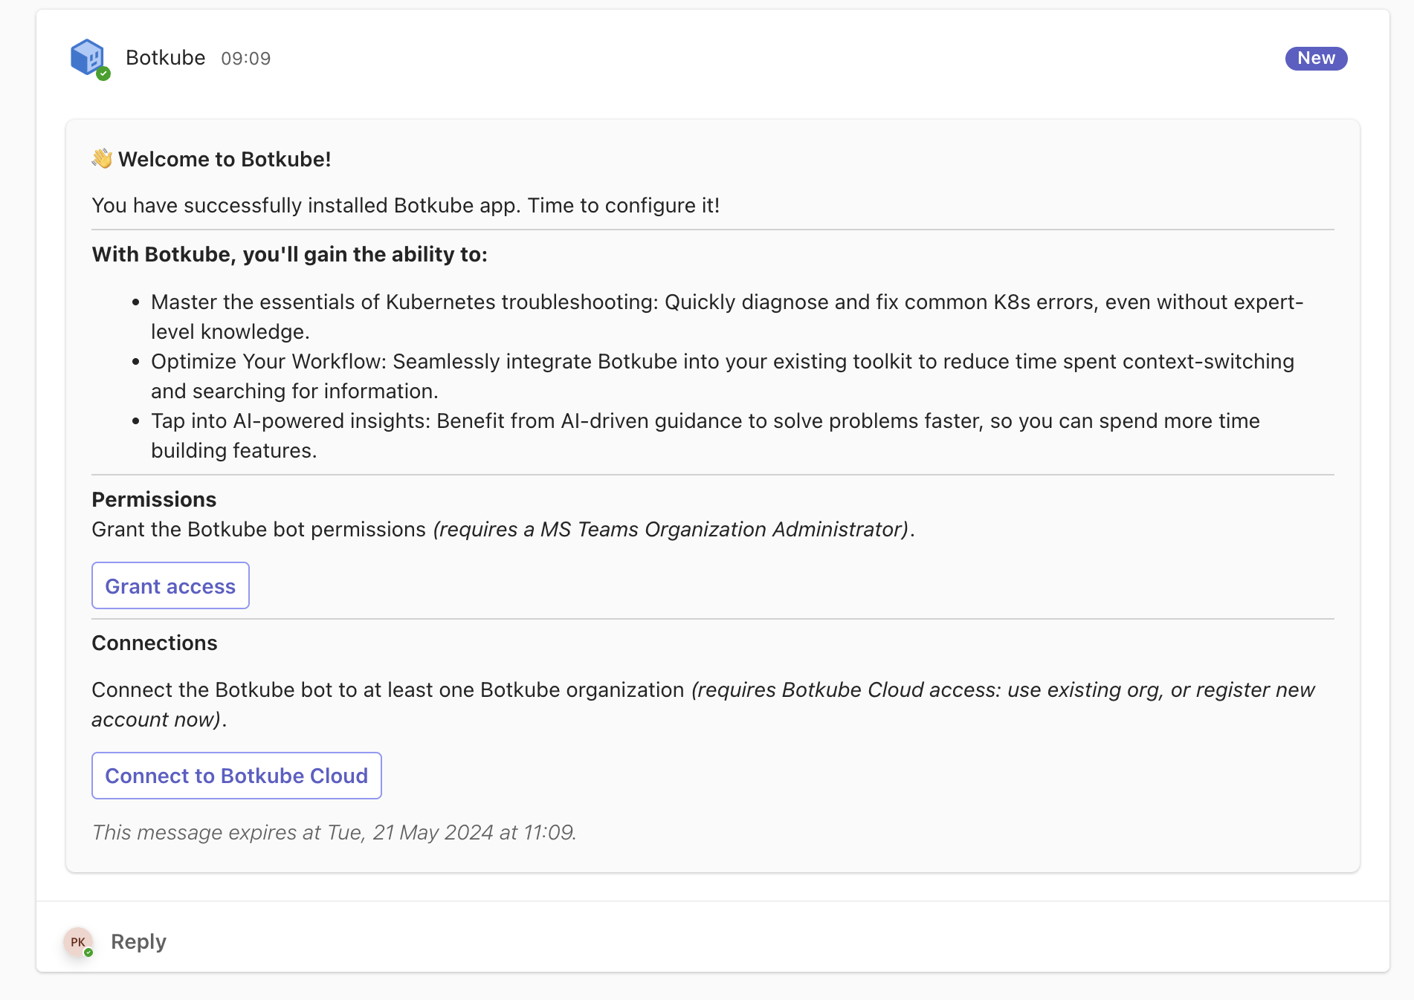Image resolution: width=1414 pixels, height=1000 pixels.
Task: Click the Permissions heading
Action: (154, 499)
